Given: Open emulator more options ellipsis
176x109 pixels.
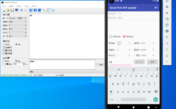Looking at the screenshot, I should point(167,62).
